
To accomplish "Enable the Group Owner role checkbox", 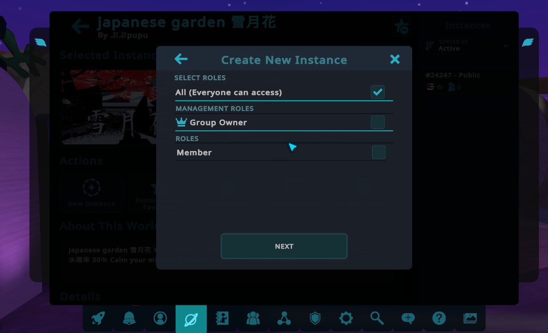I will point(377,122).
